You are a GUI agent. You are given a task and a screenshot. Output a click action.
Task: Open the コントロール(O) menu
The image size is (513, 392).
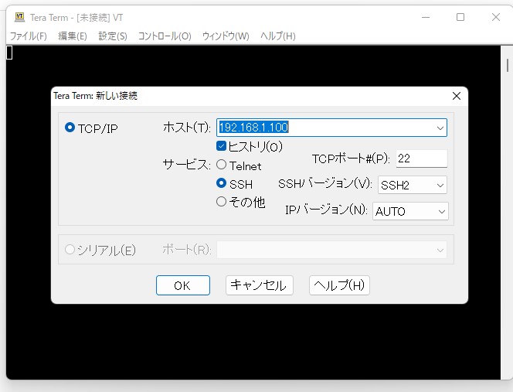165,36
